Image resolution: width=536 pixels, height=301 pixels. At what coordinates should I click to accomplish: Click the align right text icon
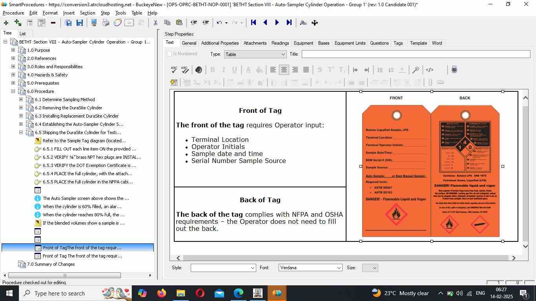tap(295, 70)
